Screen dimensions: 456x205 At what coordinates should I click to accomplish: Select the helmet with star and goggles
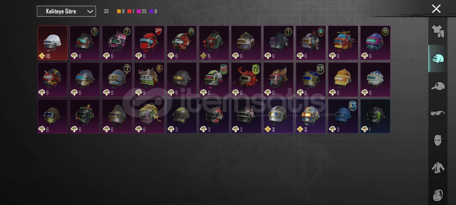click(52, 116)
